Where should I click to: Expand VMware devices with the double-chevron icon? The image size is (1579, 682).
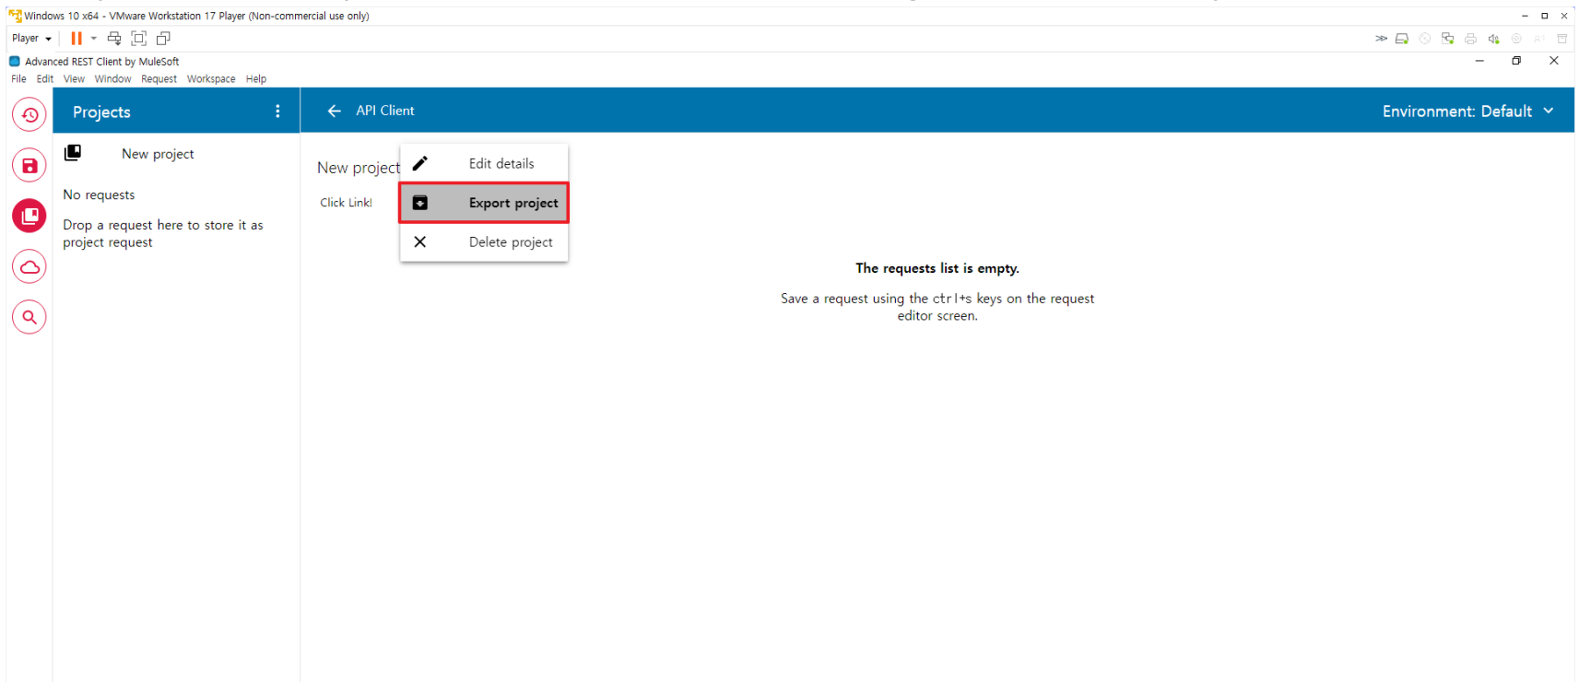tap(1381, 39)
